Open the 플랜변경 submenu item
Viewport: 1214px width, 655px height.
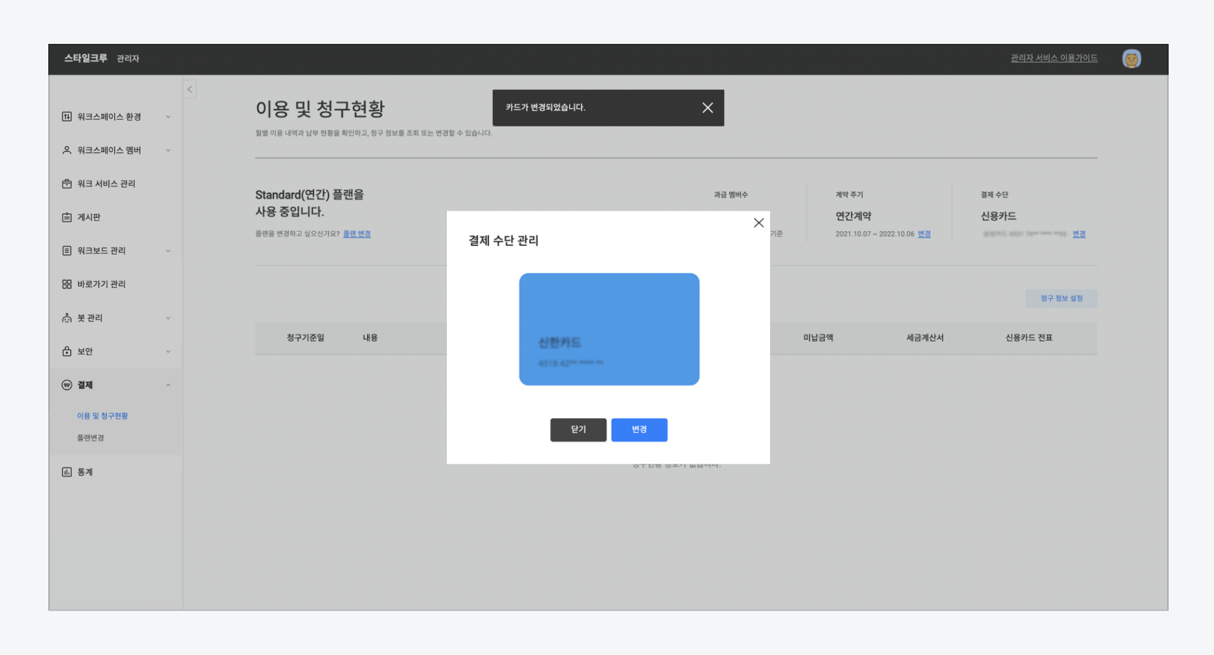91,438
